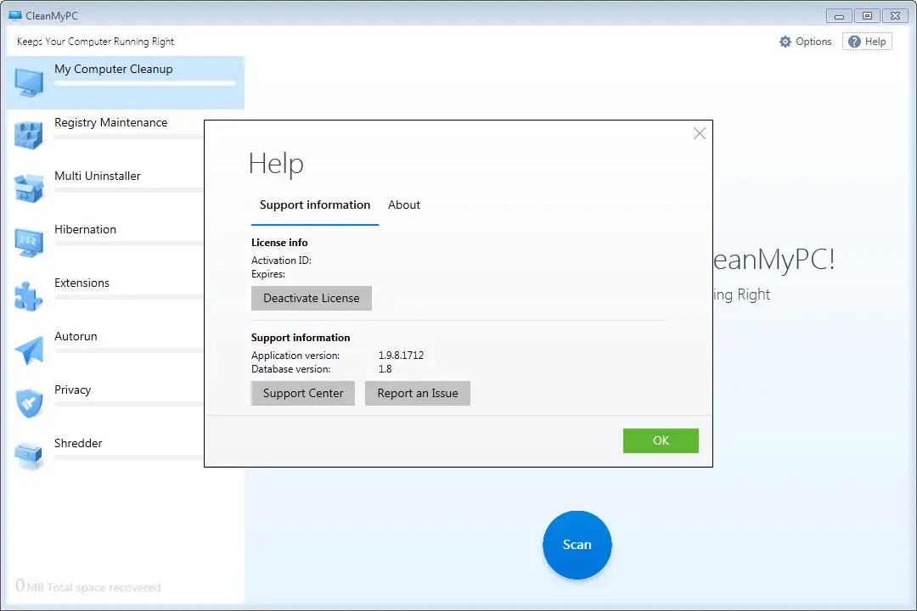
Task: Click Keeps Your Computer Running Right tagline
Action: point(95,42)
